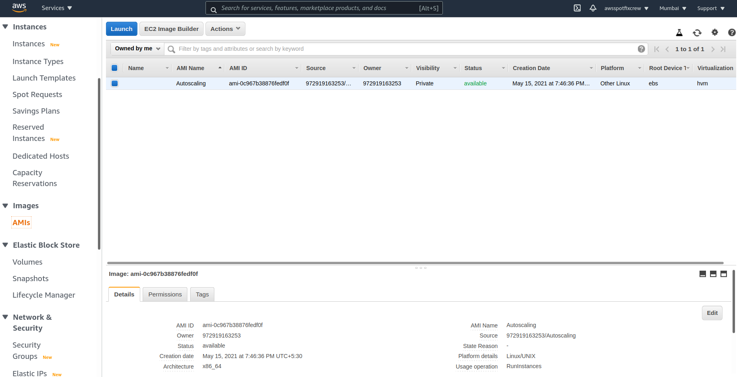The height and width of the screenshot is (377, 737).
Task: Open Volumes in the sidebar
Action: [27, 262]
